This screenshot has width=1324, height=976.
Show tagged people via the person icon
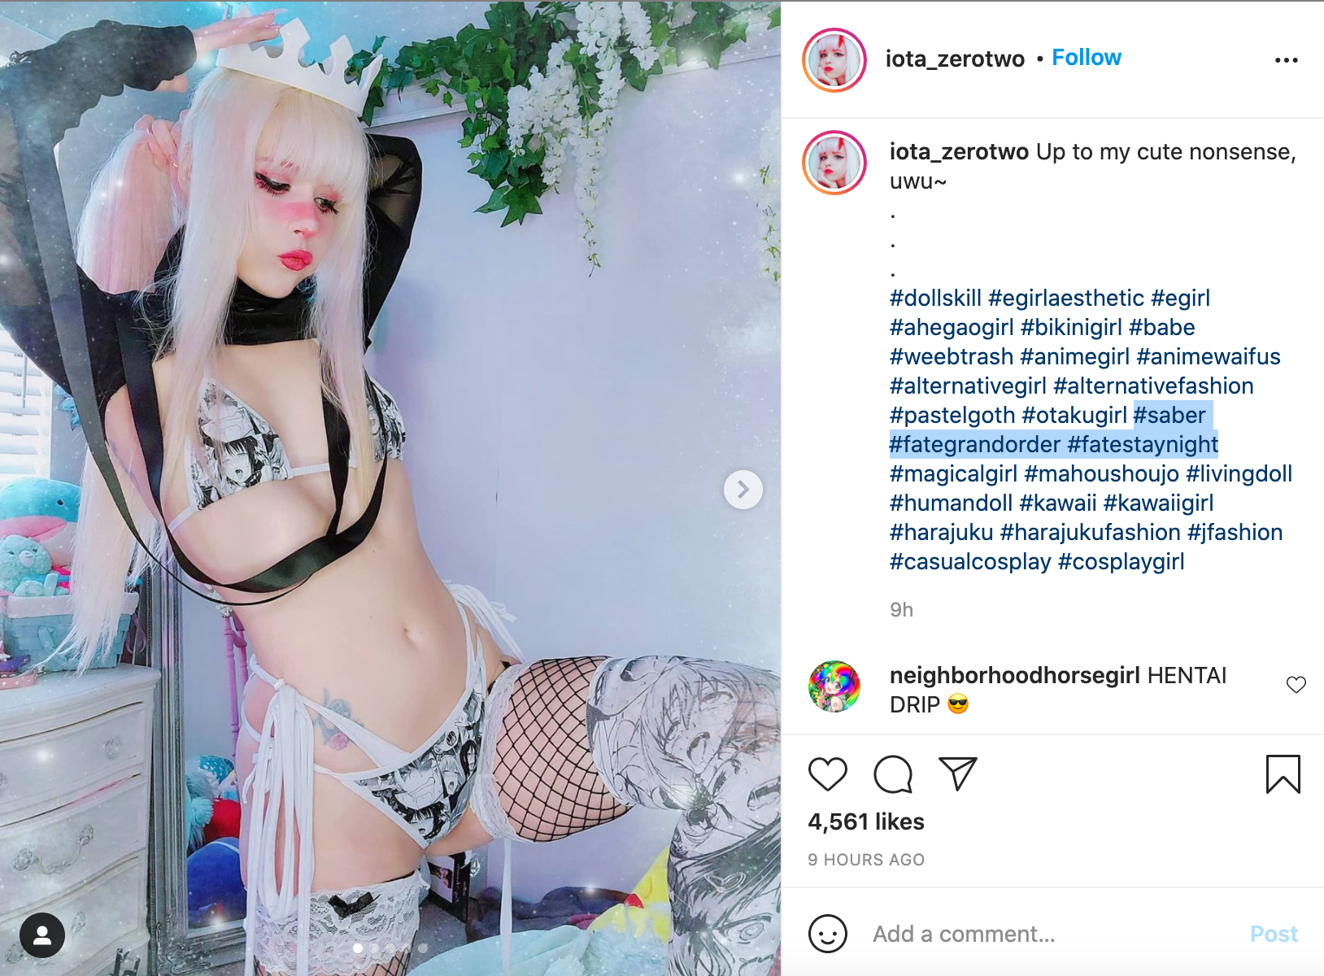click(42, 935)
